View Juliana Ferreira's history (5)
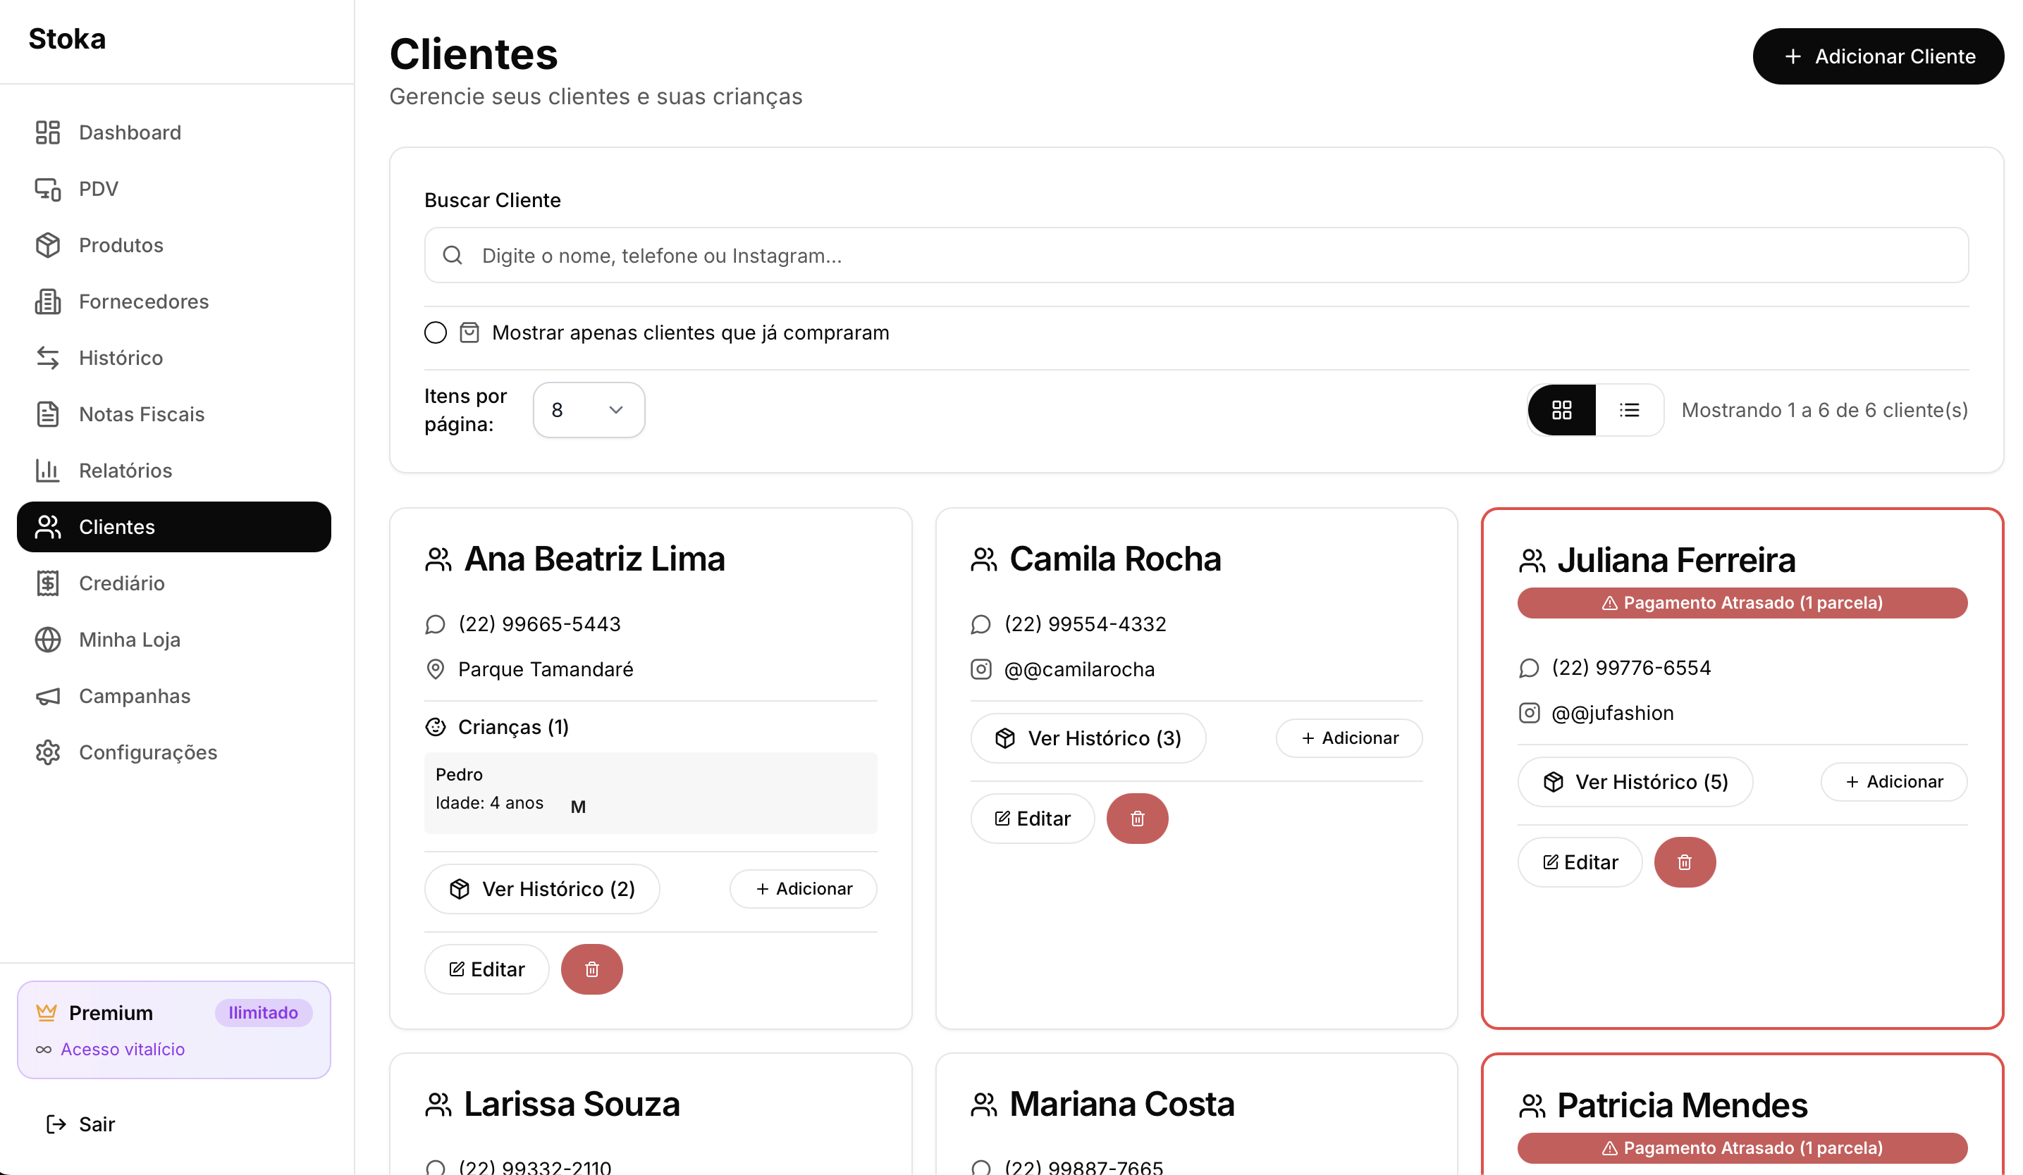 [1635, 781]
